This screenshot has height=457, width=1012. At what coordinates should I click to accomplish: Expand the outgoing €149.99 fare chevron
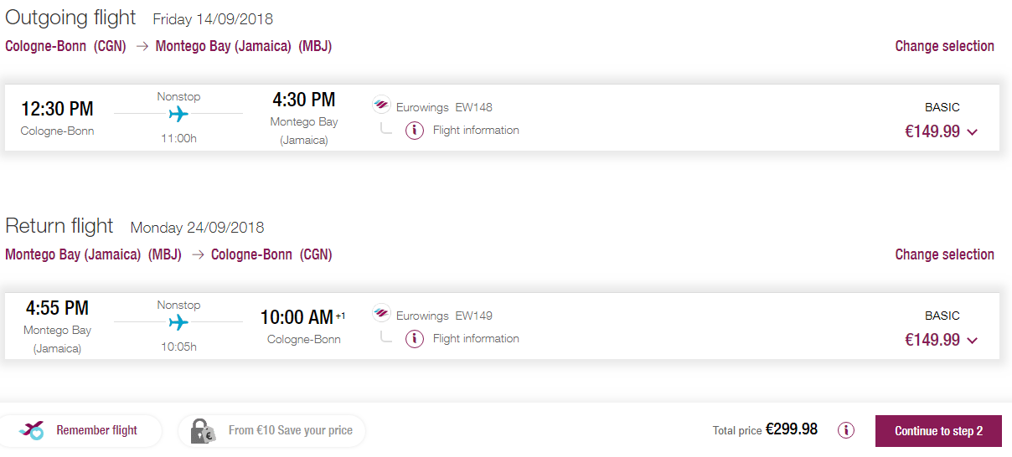(972, 132)
